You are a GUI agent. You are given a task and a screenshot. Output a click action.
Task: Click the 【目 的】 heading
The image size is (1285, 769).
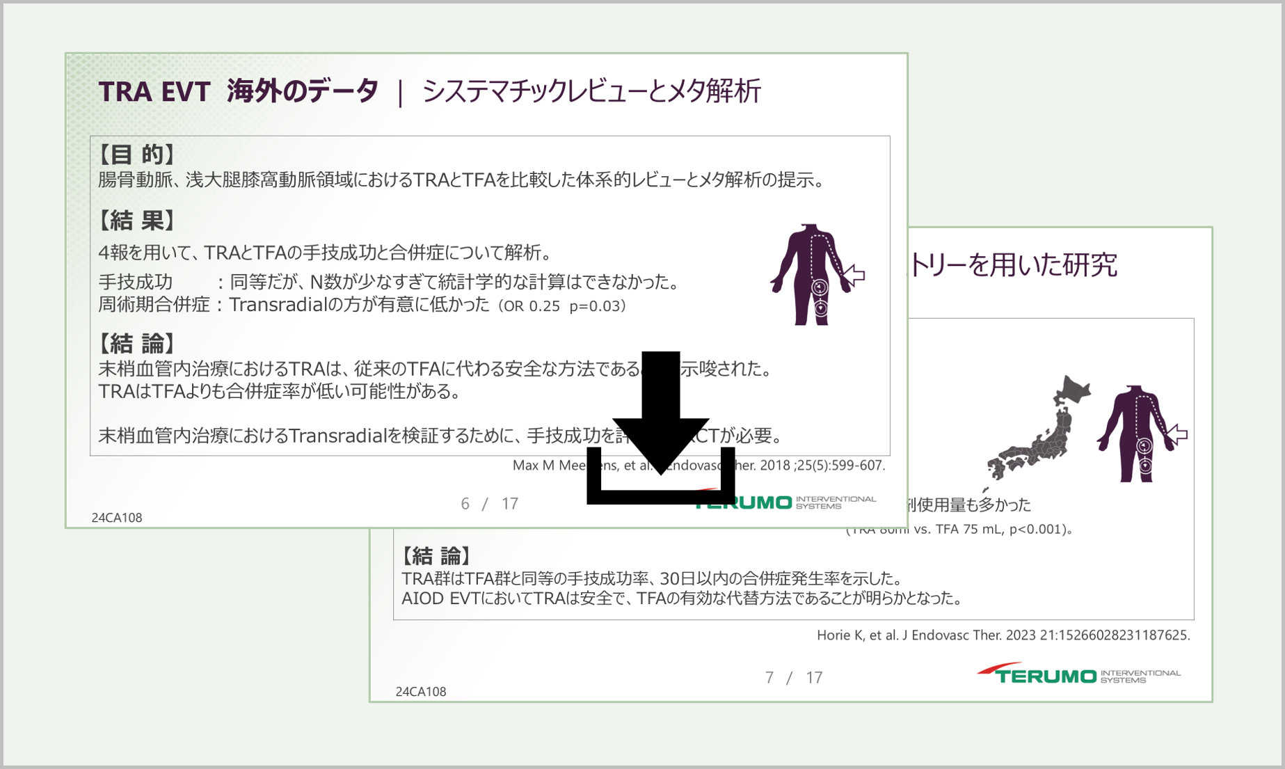click(x=136, y=154)
